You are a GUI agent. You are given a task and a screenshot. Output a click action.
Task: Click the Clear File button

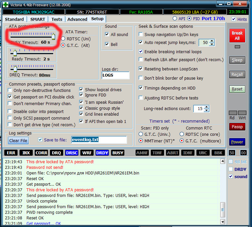pos(18,140)
